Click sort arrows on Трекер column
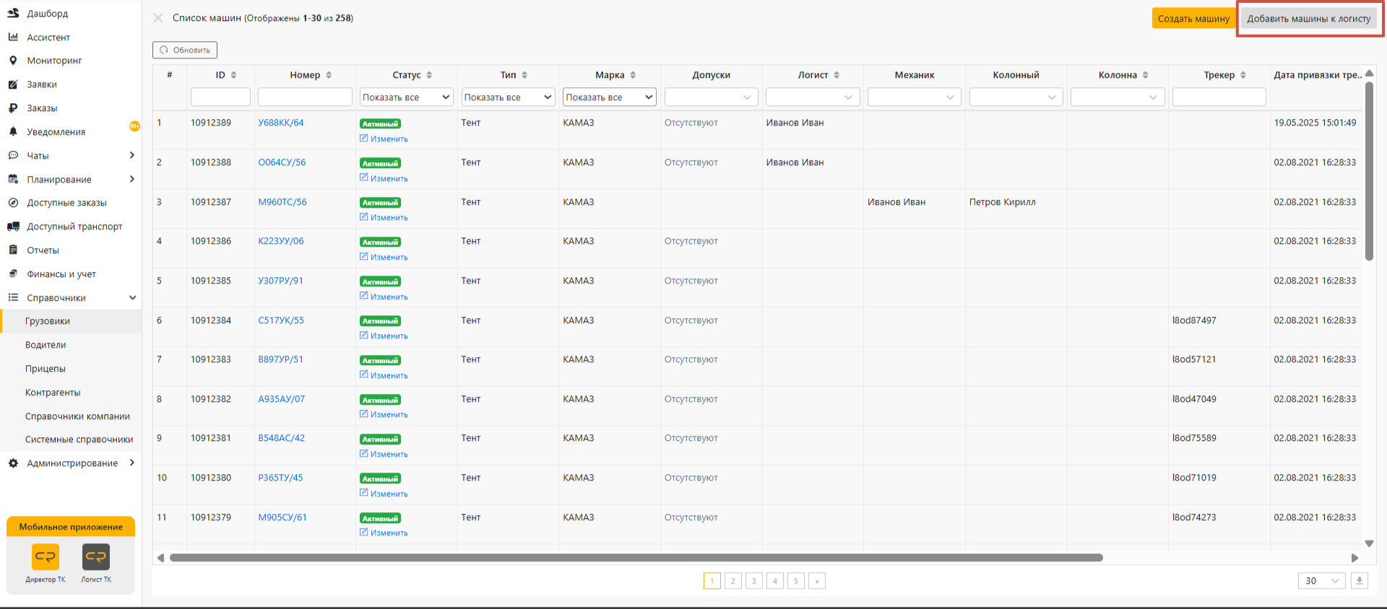 pyautogui.click(x=1243, y=75)
